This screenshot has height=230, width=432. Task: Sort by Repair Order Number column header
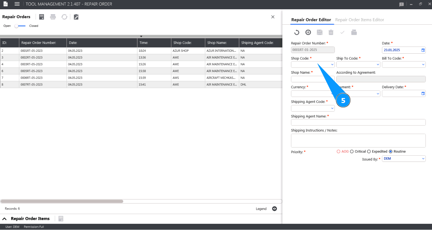click(x=43, y=43)
